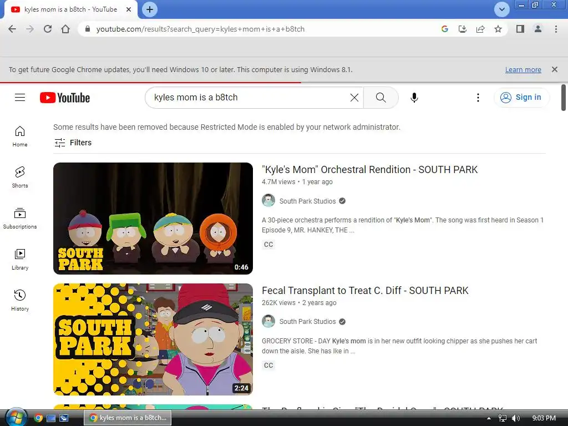Visit South Park Studios channel under Orchestral Rendition

click(307, 201)
